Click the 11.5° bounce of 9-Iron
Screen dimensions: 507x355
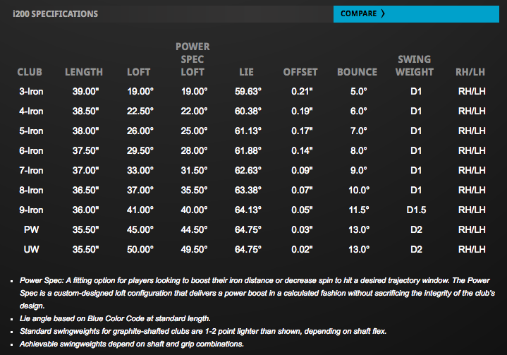point(359,210)
